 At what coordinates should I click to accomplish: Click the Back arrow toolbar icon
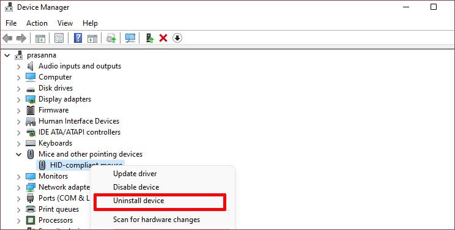pyautogui.click(x=7, y=38)
